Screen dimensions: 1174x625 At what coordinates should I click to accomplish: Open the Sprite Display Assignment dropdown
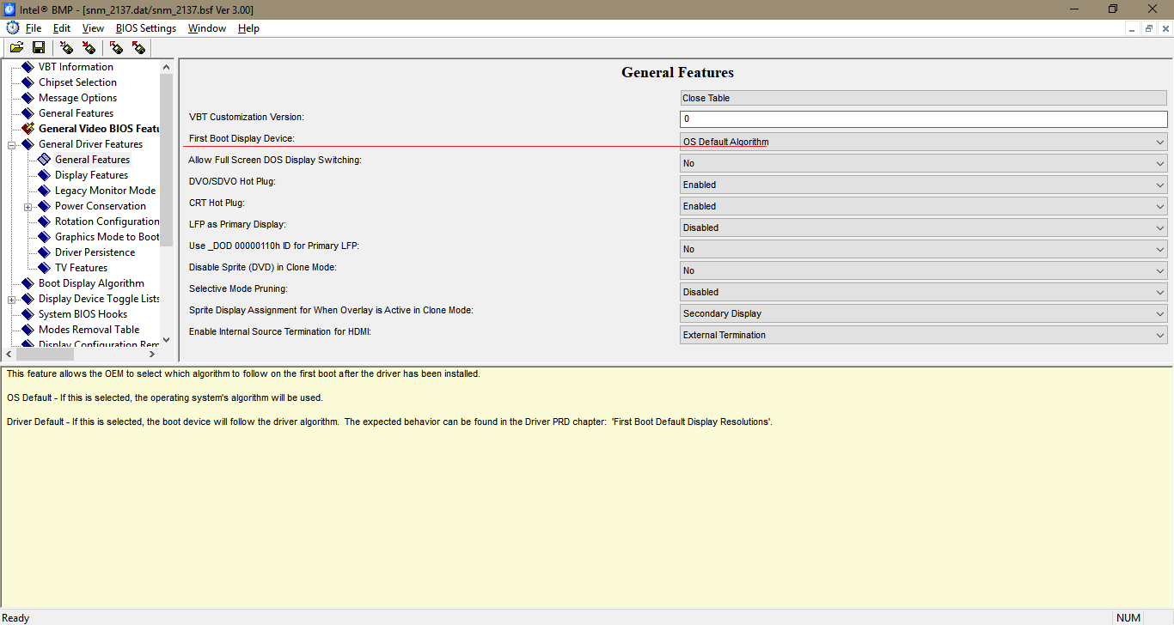tap(924, 313)
